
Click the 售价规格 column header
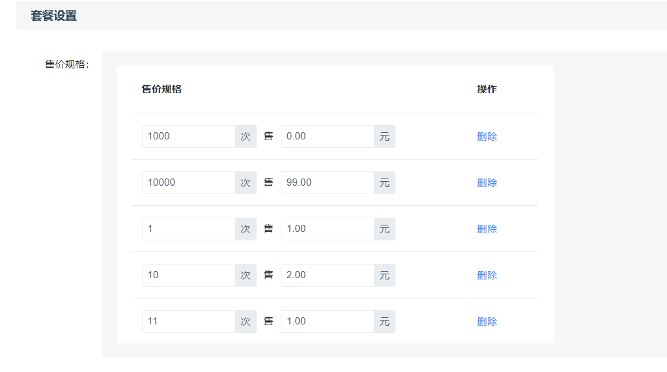tap(162, 89)
